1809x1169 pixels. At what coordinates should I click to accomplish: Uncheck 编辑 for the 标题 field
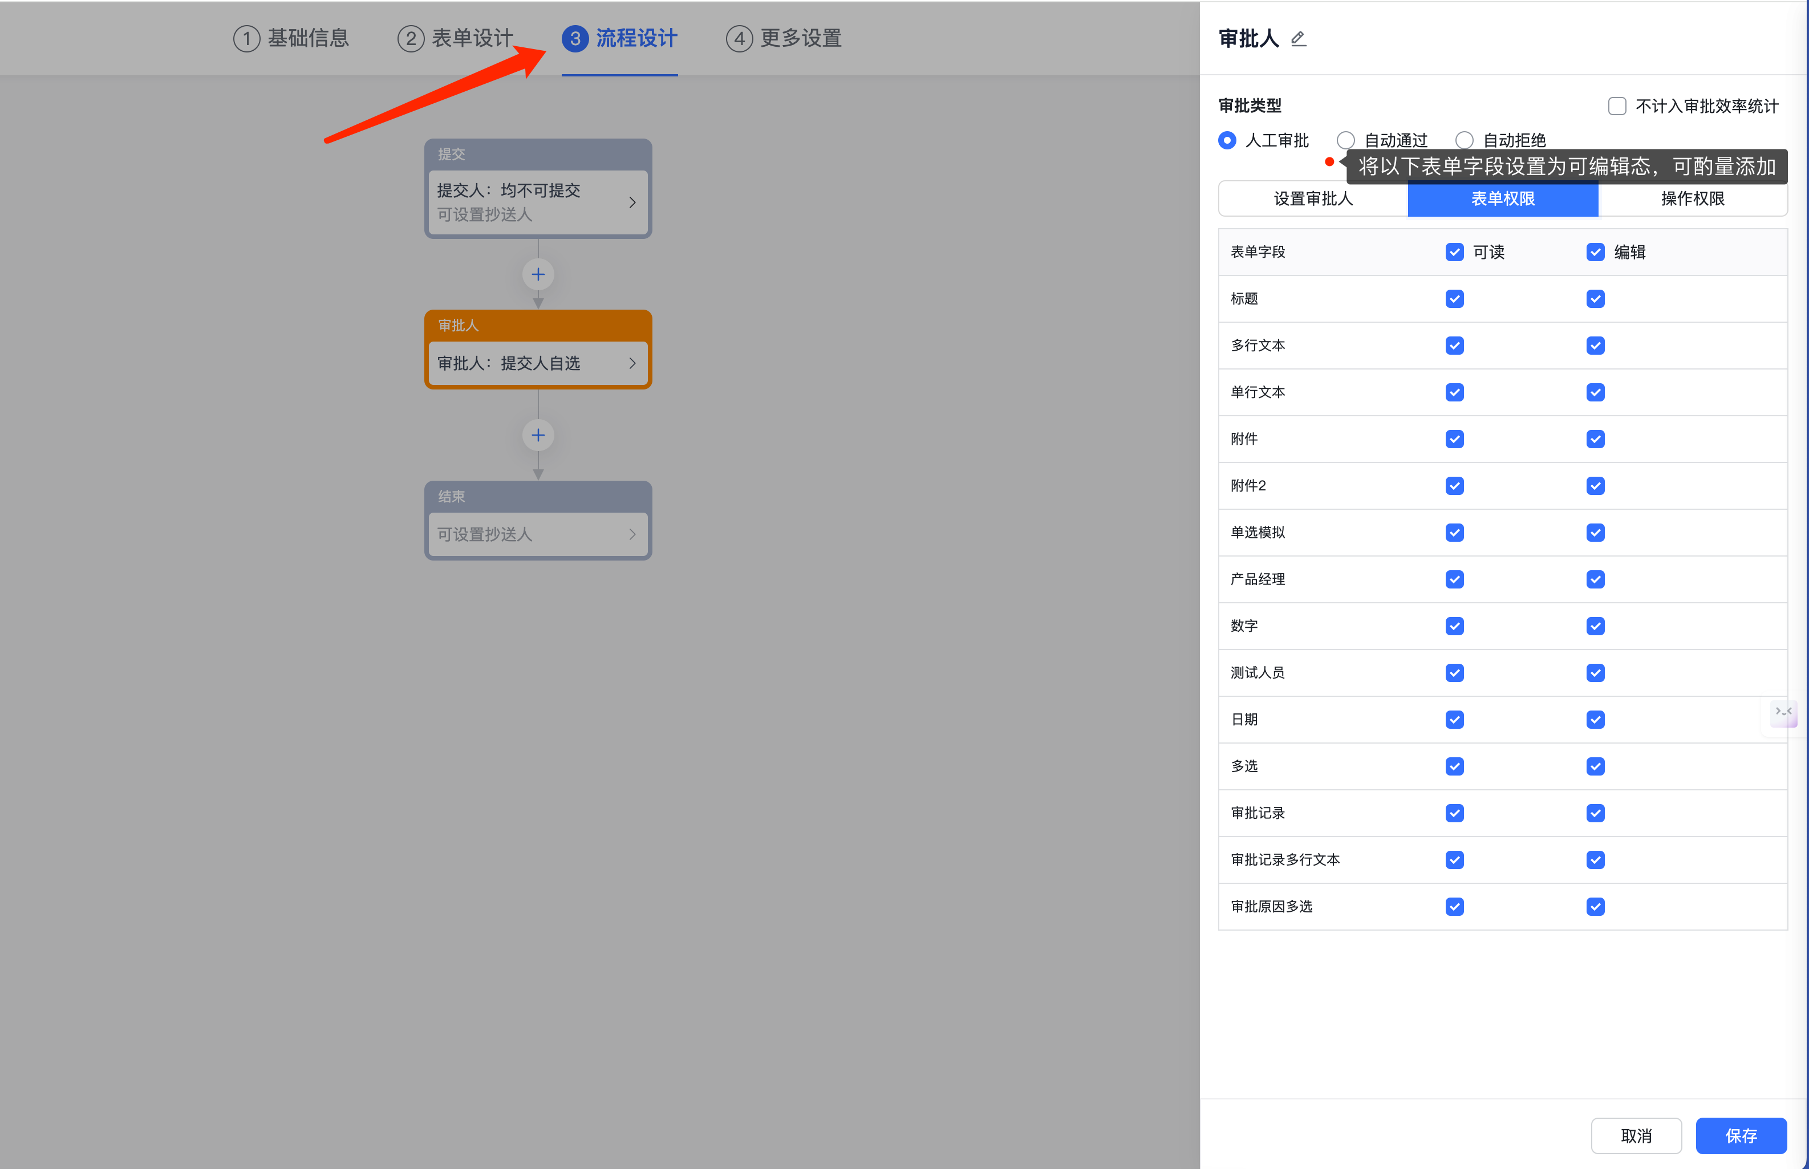point(1596,299)
